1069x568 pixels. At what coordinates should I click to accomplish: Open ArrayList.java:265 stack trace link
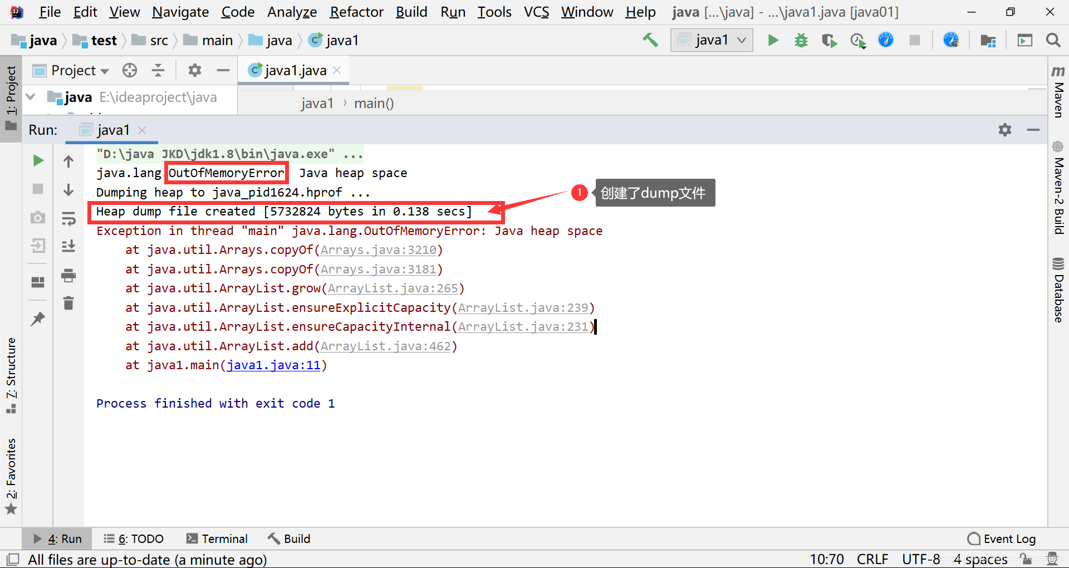tap(393, 288)
